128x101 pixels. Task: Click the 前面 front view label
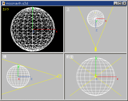pyautogui.click(x=70, y=57)
